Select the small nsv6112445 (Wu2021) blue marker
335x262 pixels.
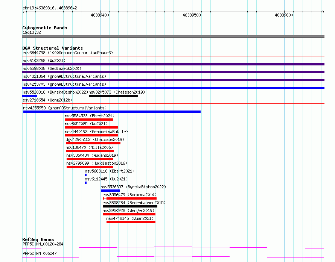tap(86, 183)
